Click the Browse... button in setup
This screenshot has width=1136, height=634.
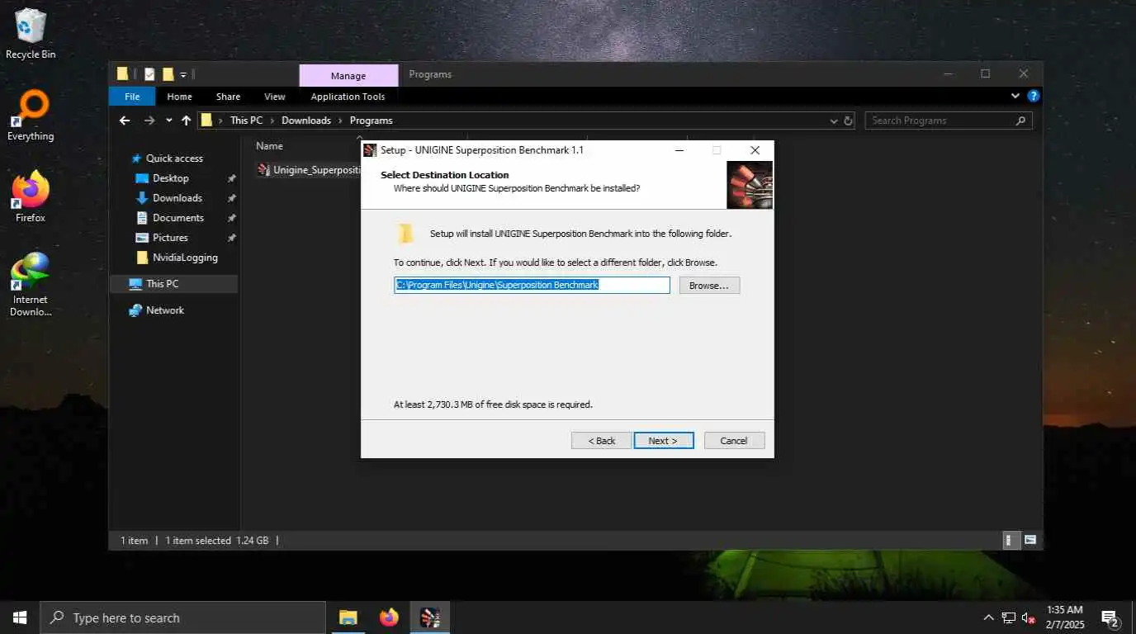pos(709,286)
